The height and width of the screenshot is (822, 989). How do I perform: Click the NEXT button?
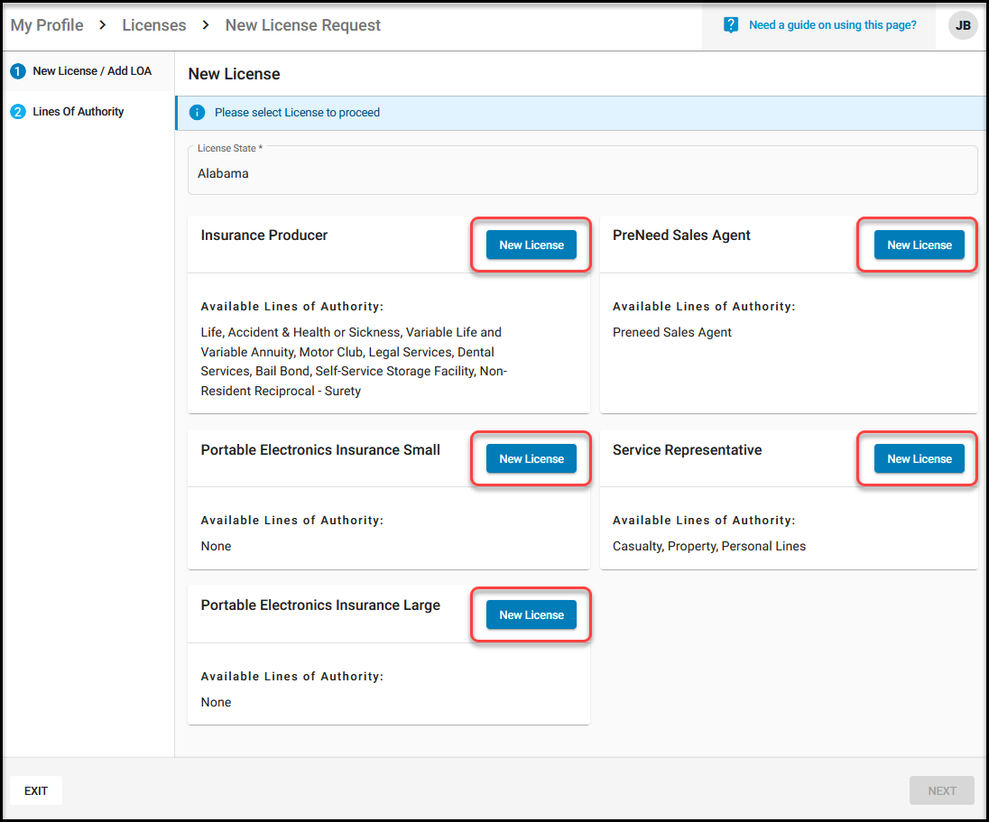click(x=942, y=790)
